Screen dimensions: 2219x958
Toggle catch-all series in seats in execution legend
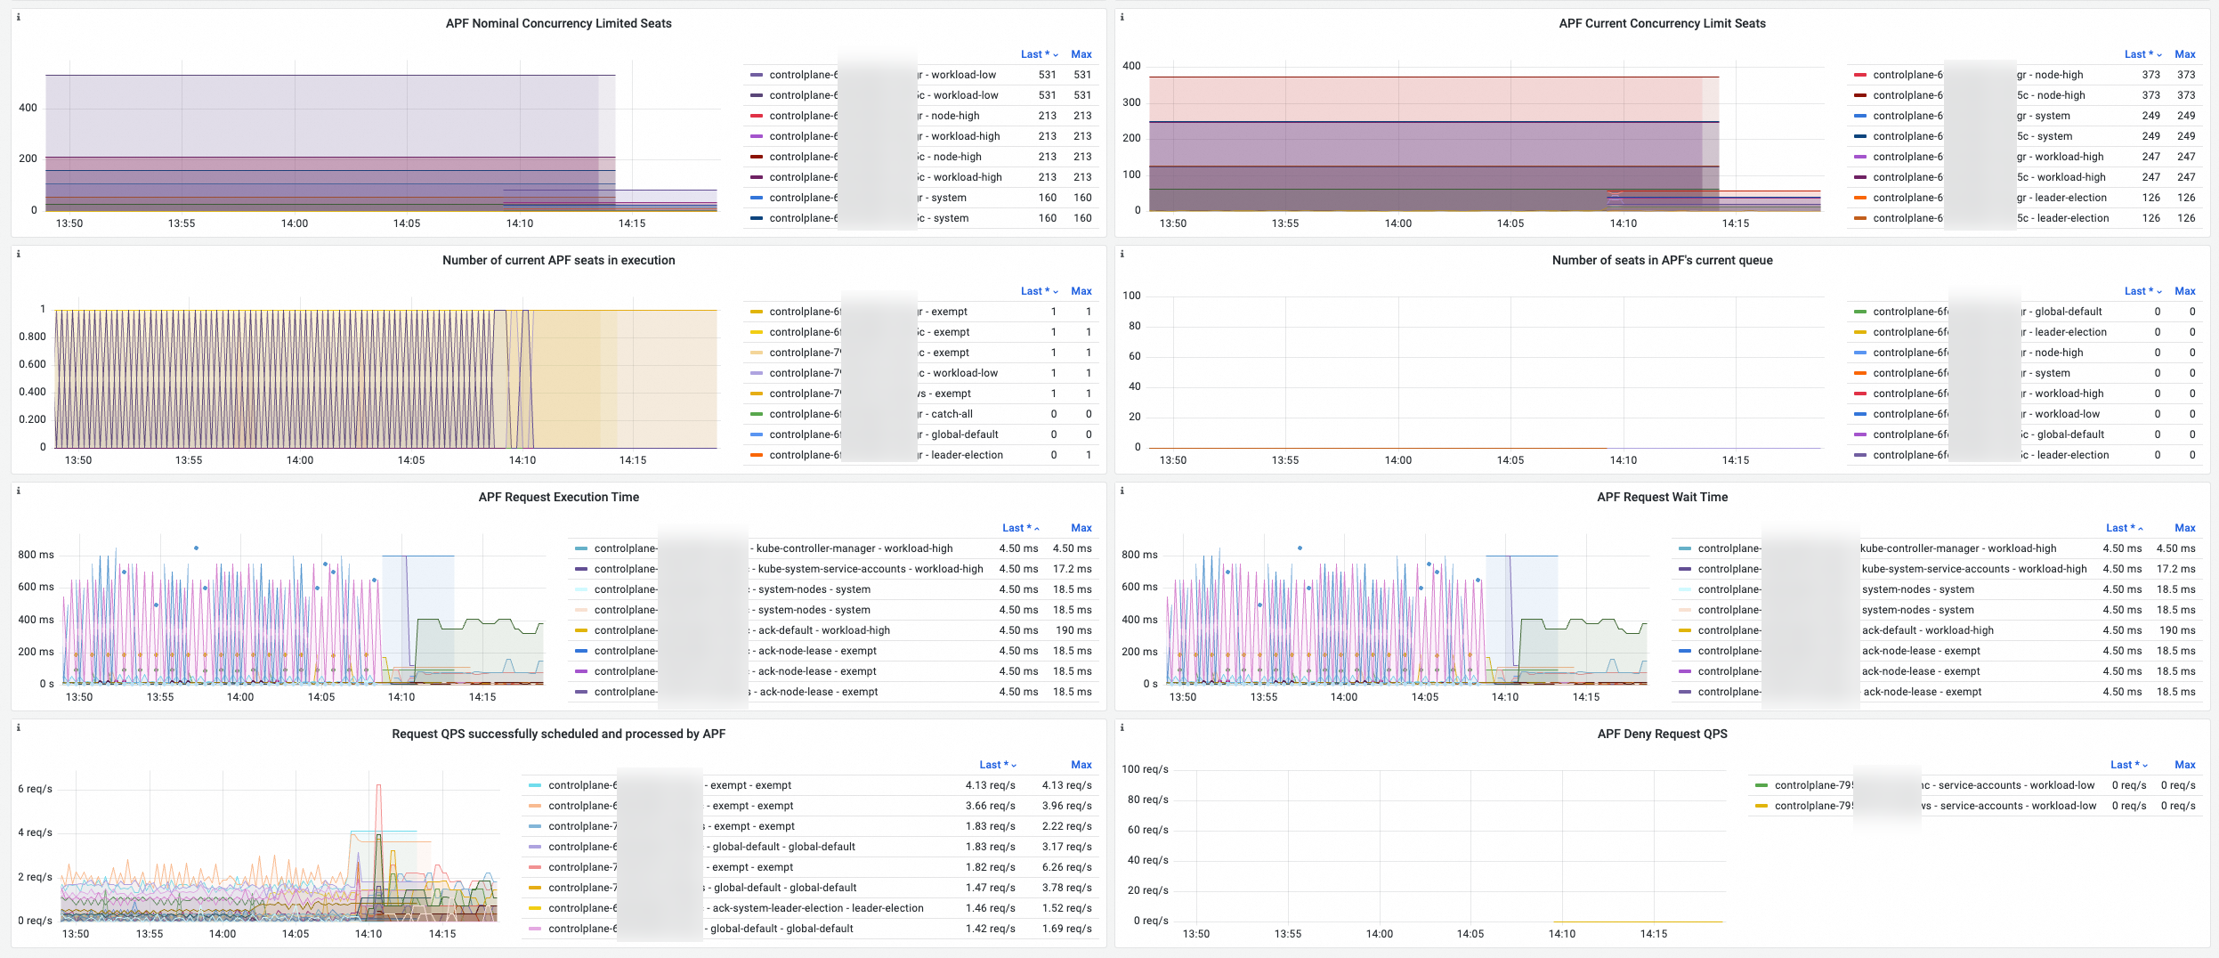tap(951, 414)
